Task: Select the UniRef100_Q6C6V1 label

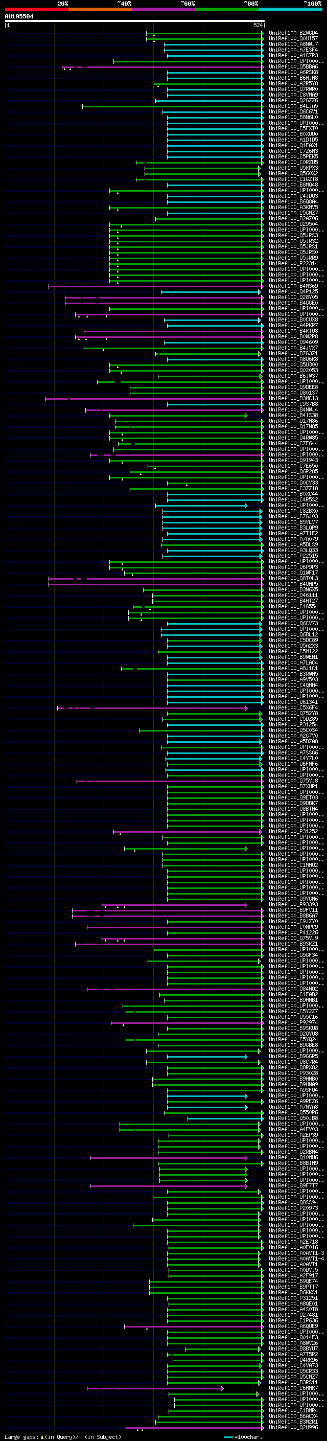Action: [293, 112]
